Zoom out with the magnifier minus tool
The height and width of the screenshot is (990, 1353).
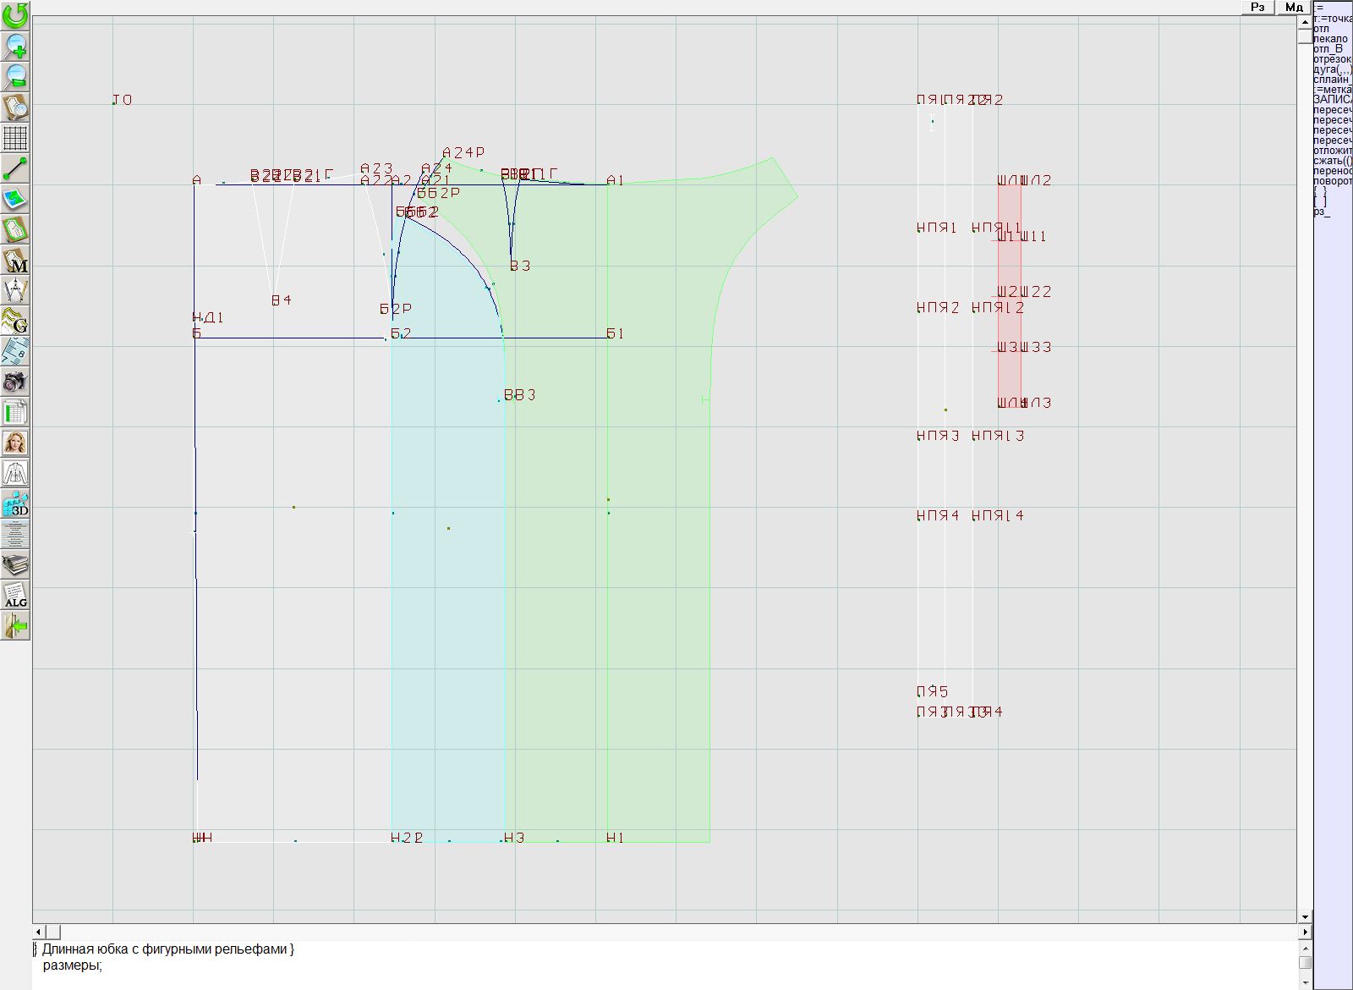(15, 76)
